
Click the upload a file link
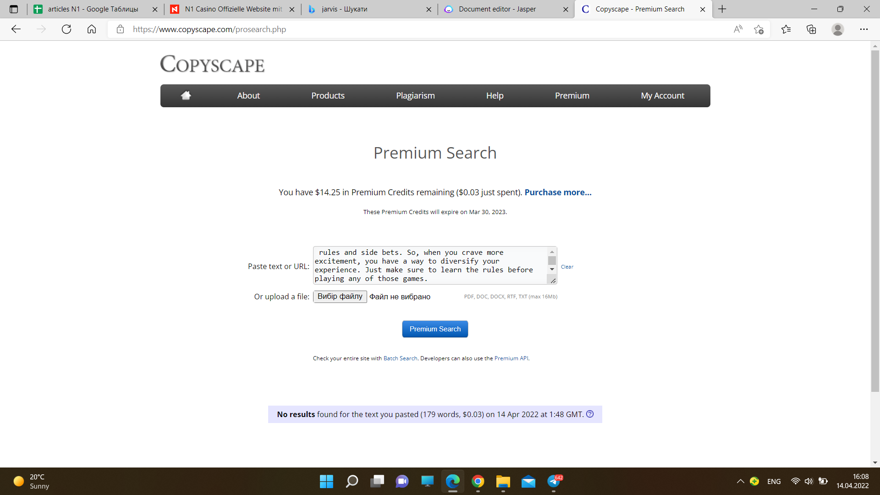click(x=286, y=297)
